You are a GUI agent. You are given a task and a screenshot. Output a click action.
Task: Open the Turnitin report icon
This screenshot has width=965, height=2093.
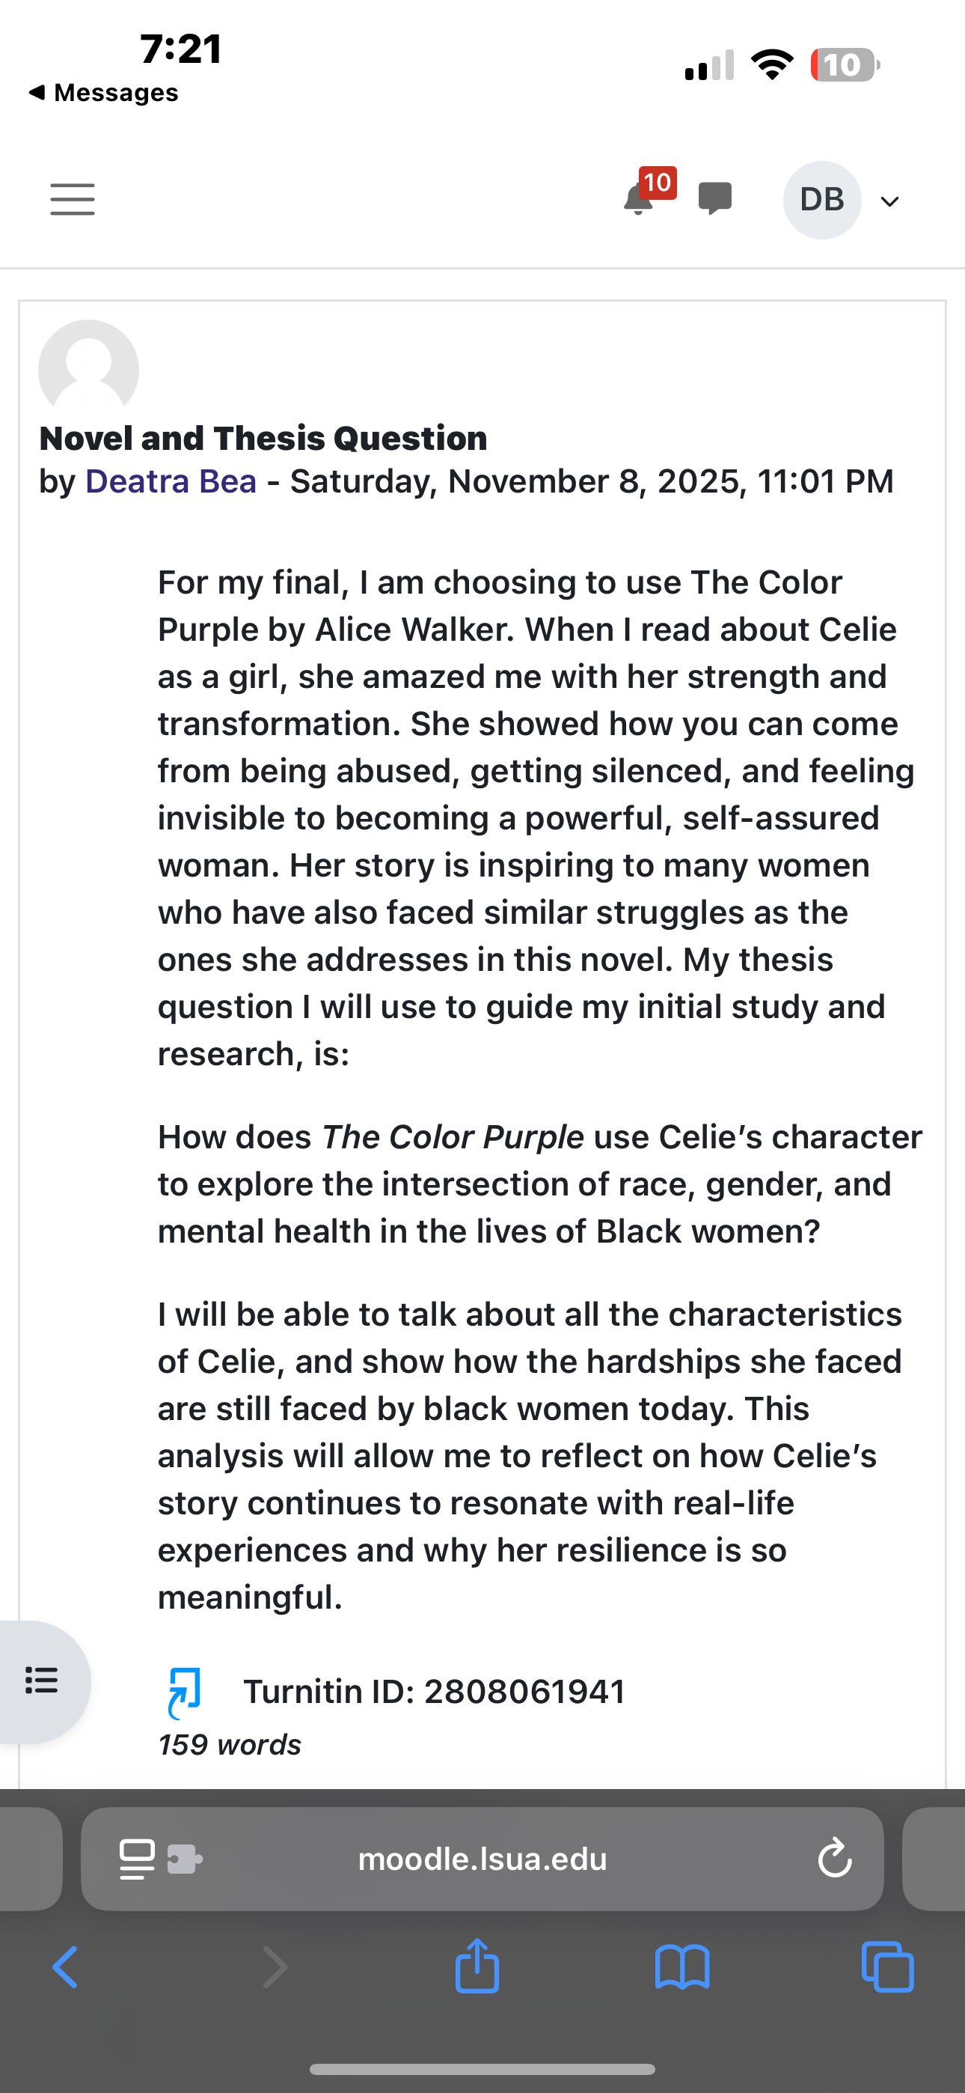click(184, 1693)
